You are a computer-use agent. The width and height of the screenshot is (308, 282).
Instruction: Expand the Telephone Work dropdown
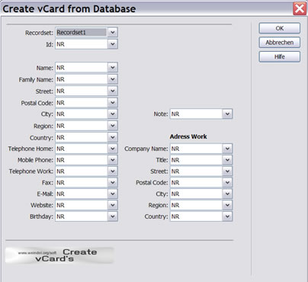point(86,171)
